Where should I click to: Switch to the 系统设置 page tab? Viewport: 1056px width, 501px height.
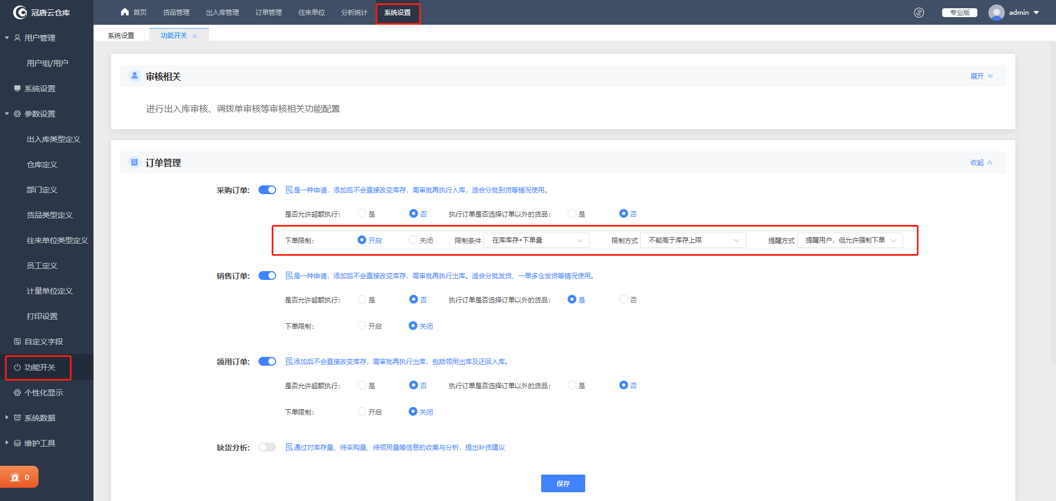(x=121, y=36)
